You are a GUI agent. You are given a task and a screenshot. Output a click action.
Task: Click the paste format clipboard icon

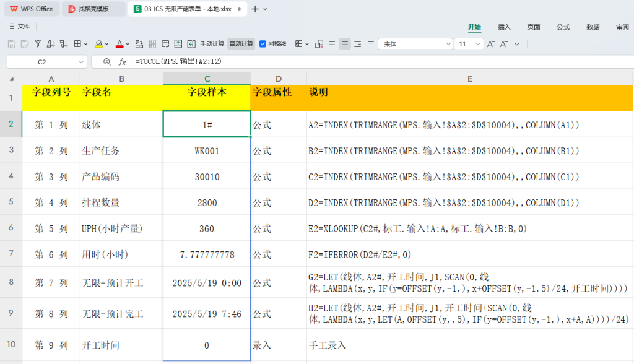(25, 44)
